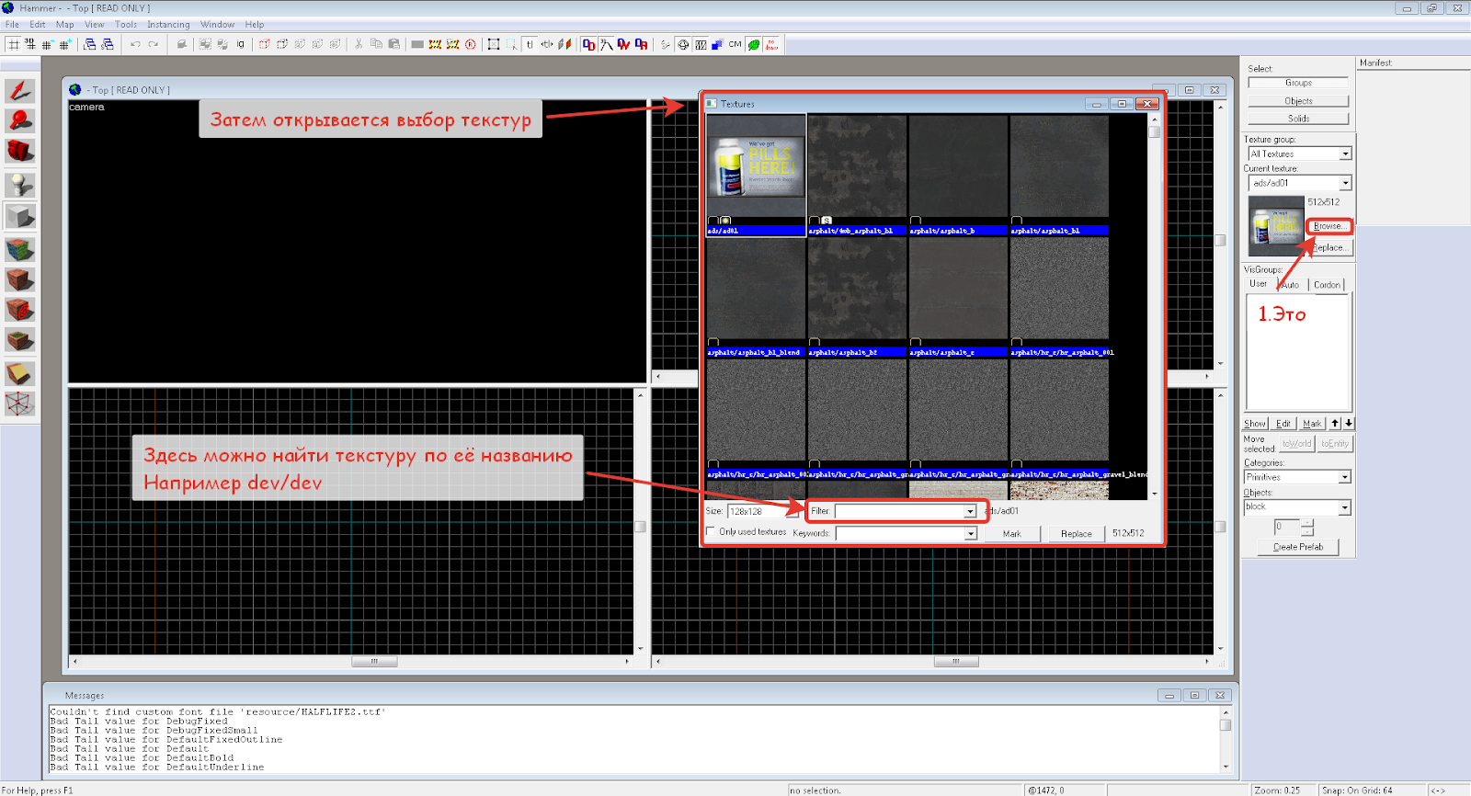
Task: Click the Carve toolbar icon
Action: tap(181, 44)
